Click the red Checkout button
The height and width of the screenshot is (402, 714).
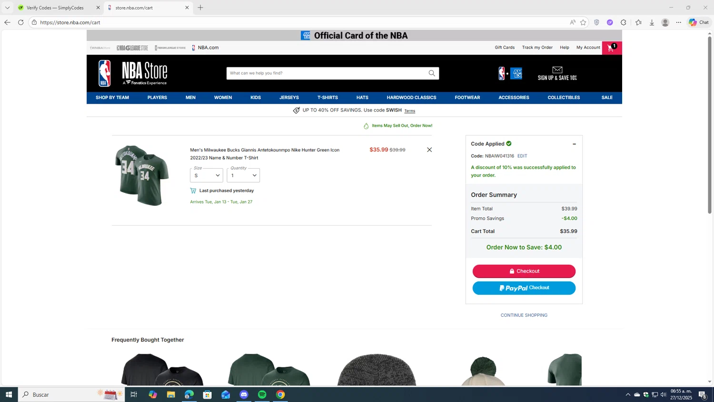(524, 271)
